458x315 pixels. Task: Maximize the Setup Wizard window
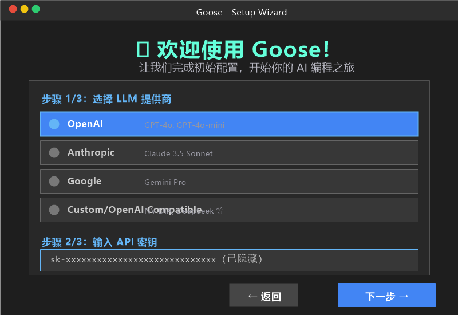pos(35,9)
